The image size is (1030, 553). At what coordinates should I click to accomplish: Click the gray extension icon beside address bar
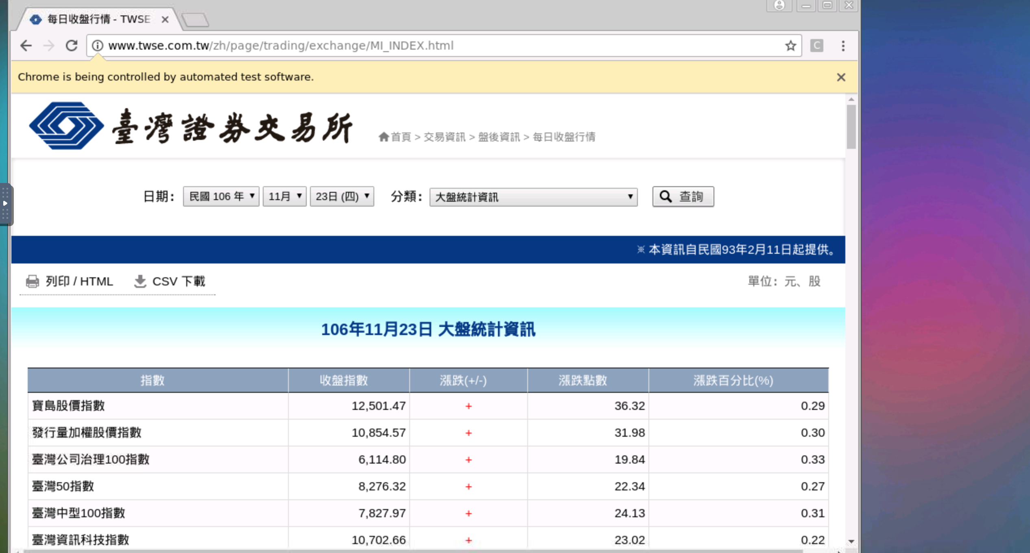[816, 46]
